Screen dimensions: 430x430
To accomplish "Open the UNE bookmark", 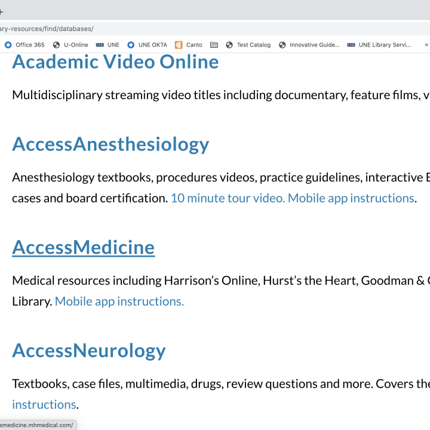I will click(107, 45).
